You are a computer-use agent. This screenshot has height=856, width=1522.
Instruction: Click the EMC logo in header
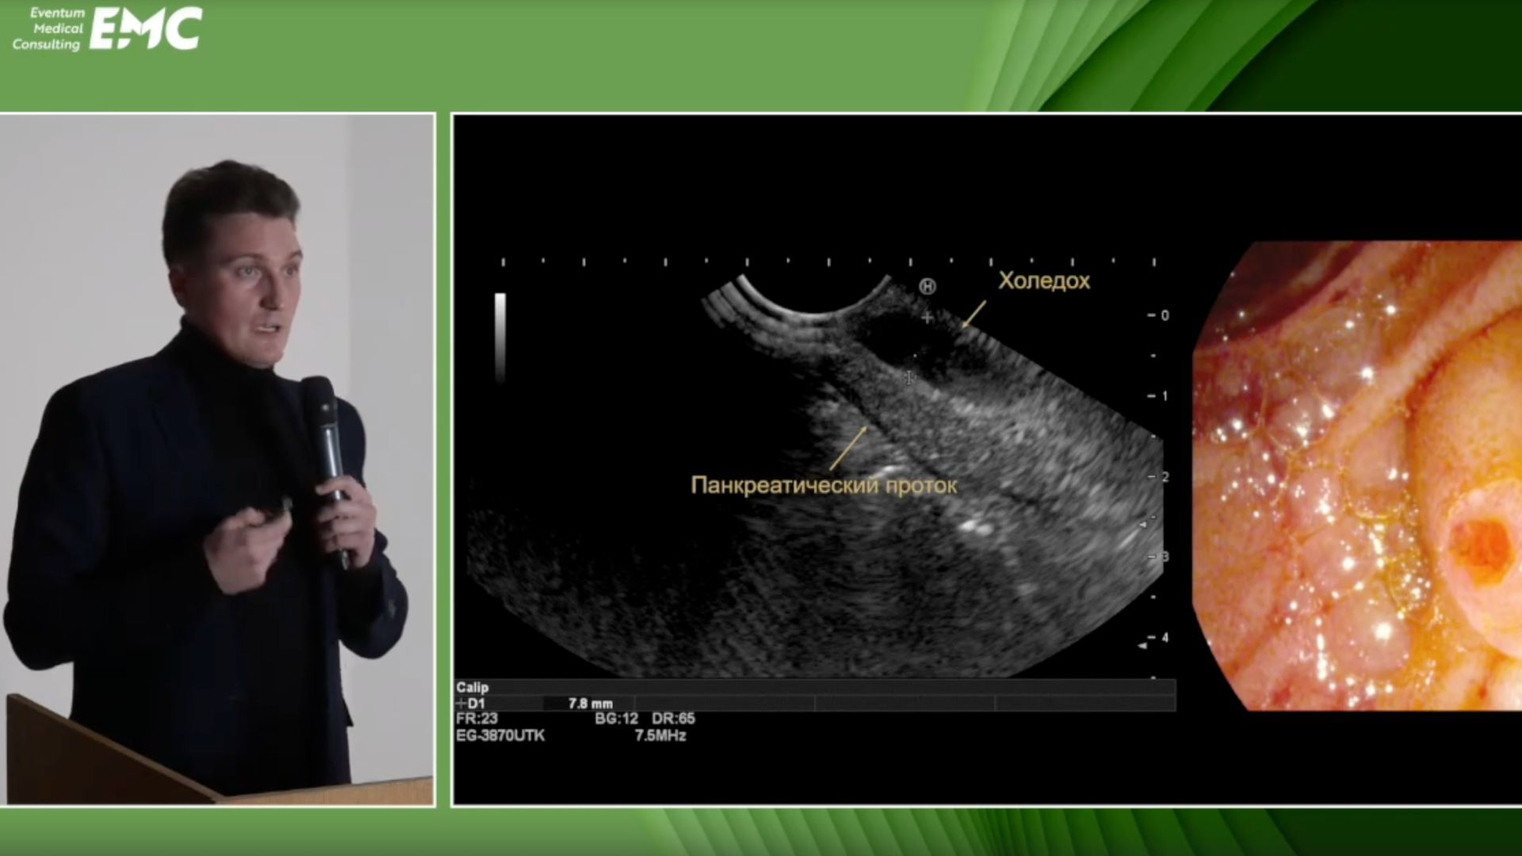145,29
